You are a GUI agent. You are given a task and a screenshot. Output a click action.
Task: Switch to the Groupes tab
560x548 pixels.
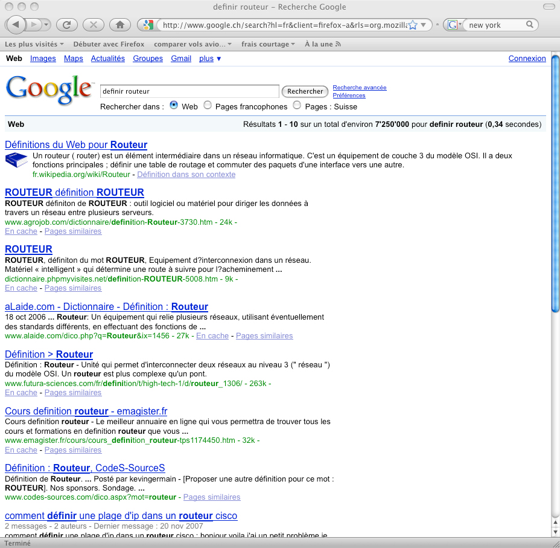pos(148,59)
